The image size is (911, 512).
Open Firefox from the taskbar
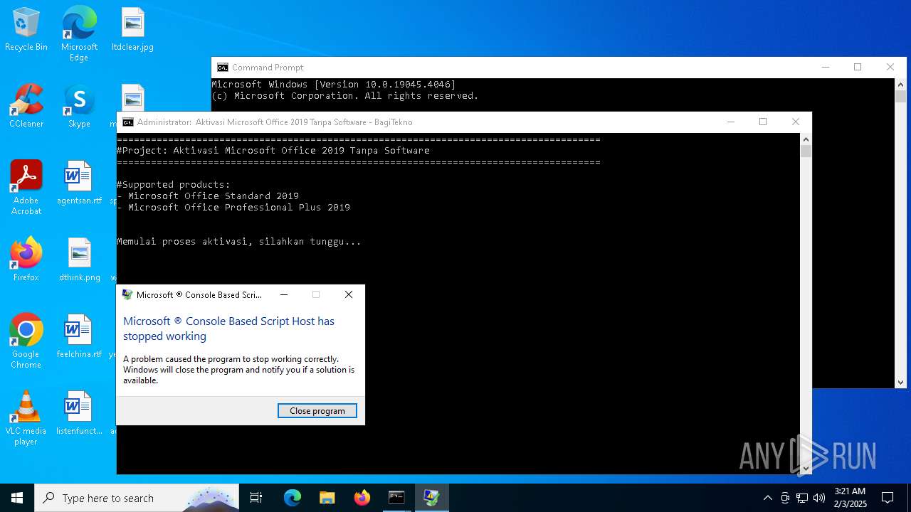coord(362,498)
